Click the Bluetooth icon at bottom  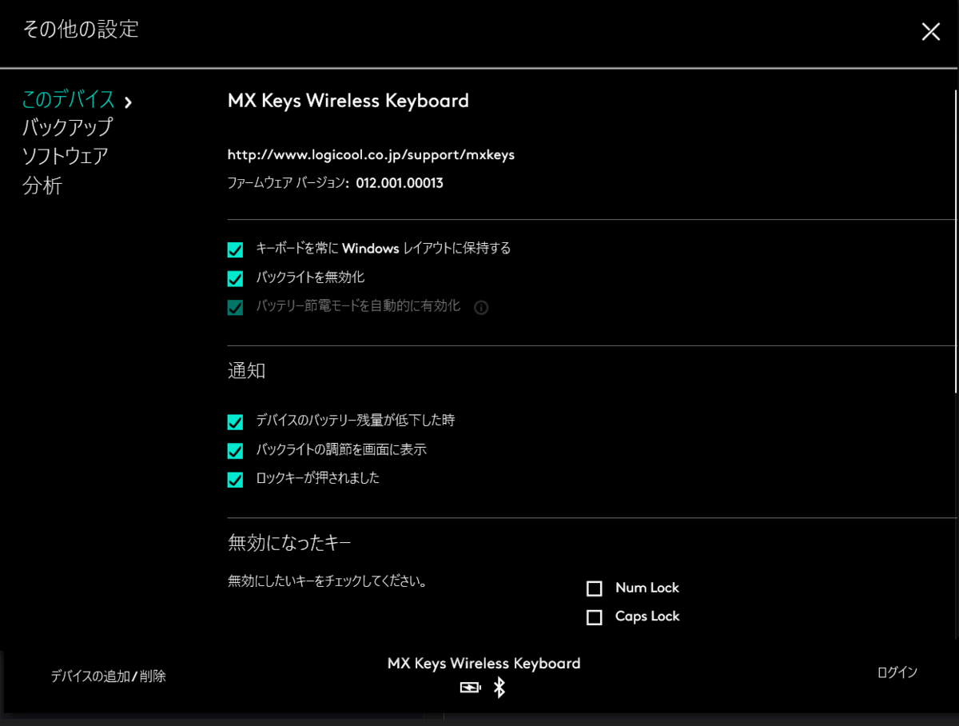click(499, 688)
